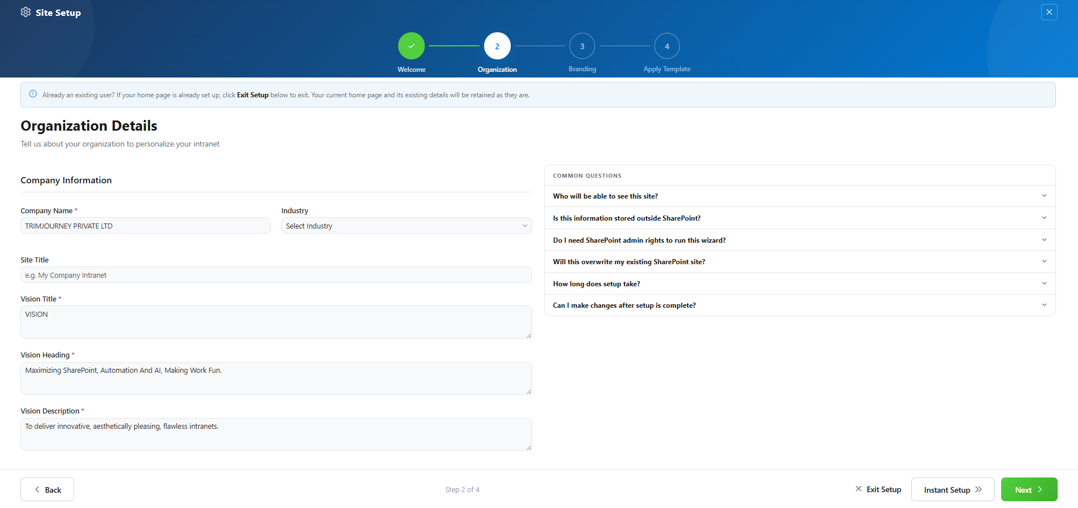The height and width of the screenshot is (508, 1078).
Task: Click the Site Title input field
Action: pyautogui.click(x=276, y=275)
